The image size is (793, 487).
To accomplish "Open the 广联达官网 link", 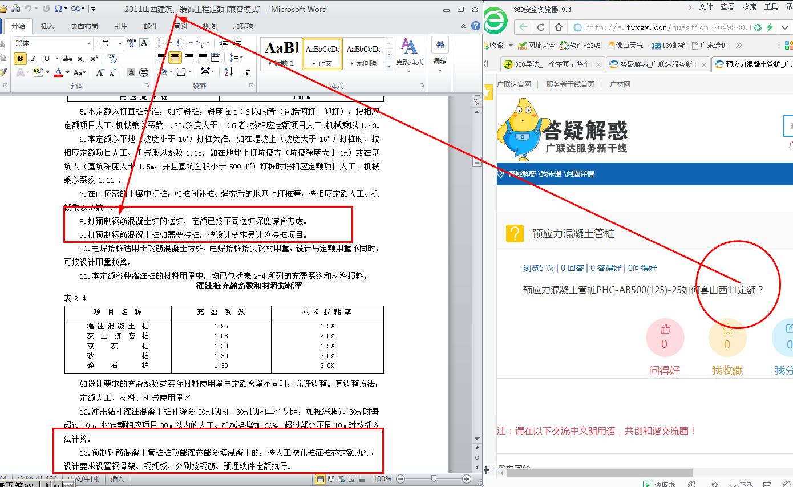I will coord(514,84).
